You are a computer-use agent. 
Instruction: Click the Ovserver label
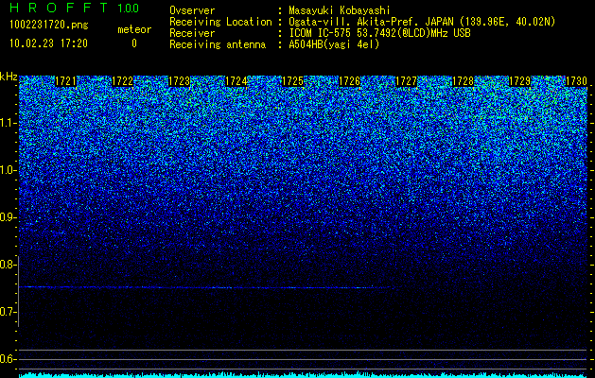click(192, 10)
